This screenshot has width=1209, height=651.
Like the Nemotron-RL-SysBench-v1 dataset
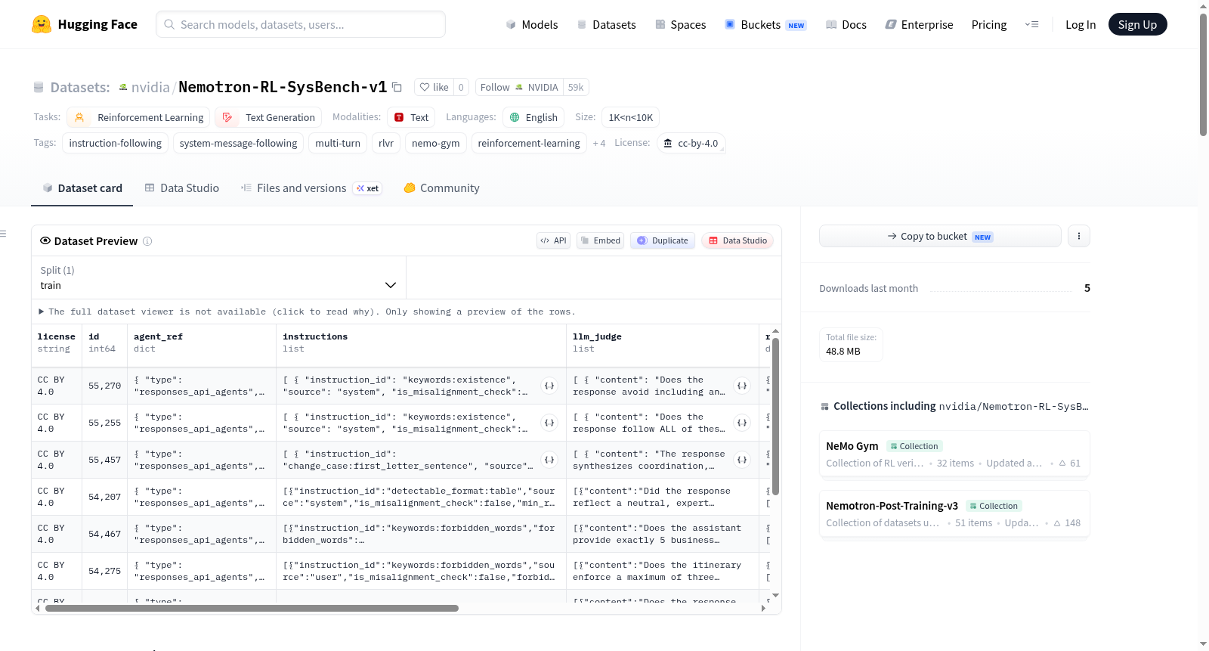434,87
